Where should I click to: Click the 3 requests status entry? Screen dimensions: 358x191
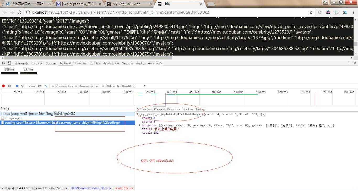pyautogui.click(x=9, y=188)
